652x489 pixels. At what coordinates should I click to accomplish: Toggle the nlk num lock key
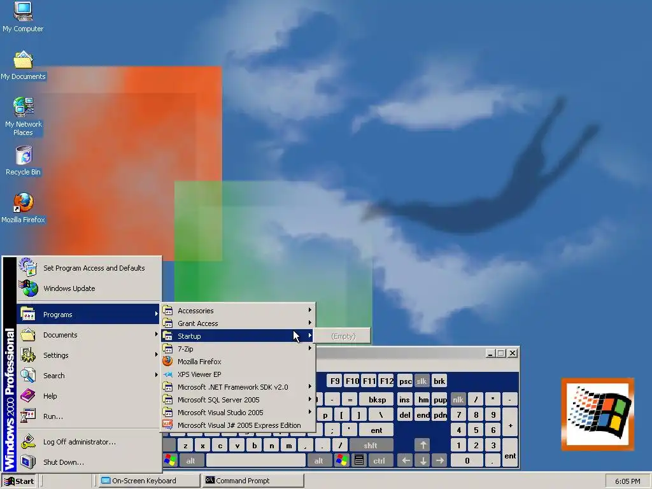pos(458,400)
